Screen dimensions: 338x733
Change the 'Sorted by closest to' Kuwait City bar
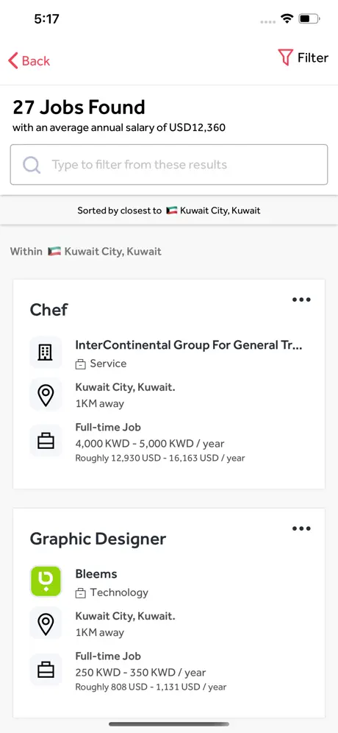pyautogui.click(x=169, y=210)
